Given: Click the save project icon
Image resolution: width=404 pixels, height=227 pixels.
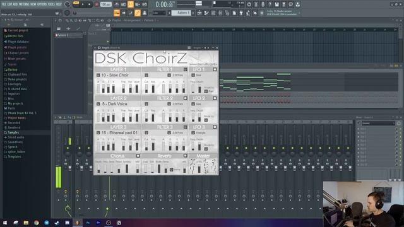Looking at the screenshot, I should point(276,4).
